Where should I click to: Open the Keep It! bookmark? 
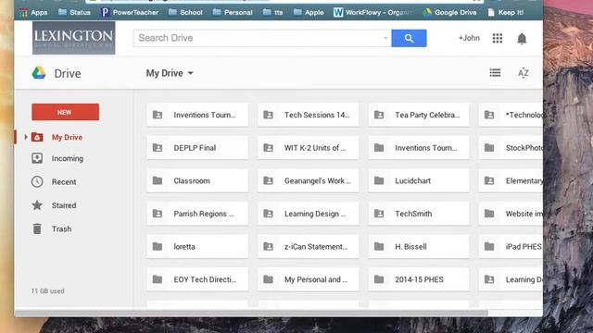coord(506,12)
